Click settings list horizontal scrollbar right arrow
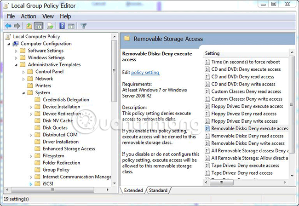 click(285, 183)
